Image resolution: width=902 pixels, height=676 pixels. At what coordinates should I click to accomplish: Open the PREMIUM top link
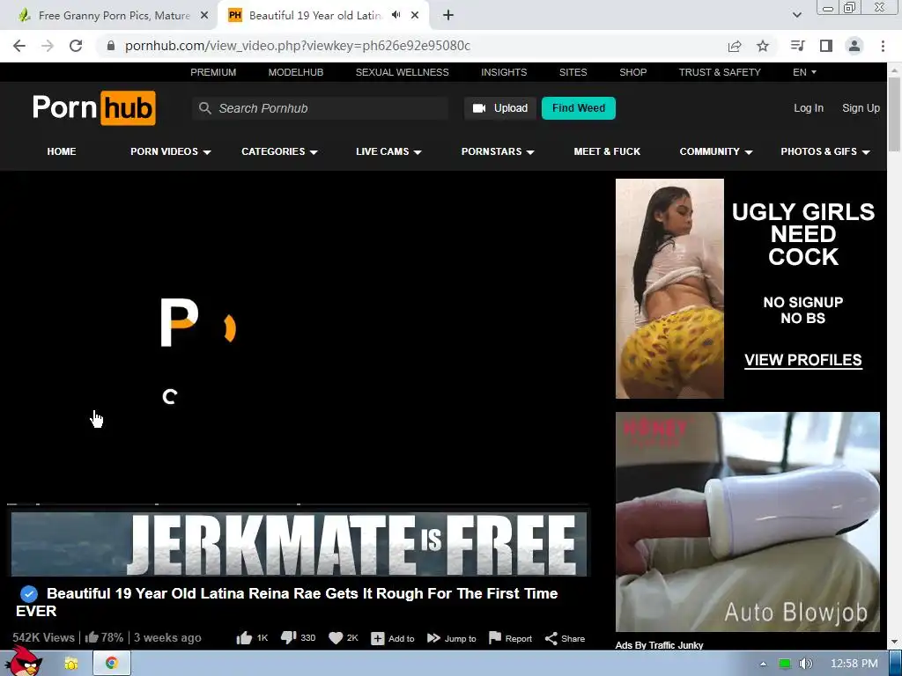pyautogui.click(x=213, y=72)
